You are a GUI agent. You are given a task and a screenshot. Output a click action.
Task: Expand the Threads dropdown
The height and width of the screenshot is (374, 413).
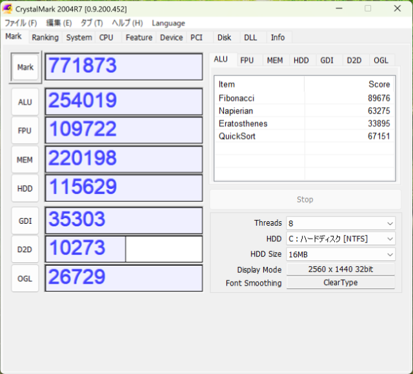coord(340,223)
